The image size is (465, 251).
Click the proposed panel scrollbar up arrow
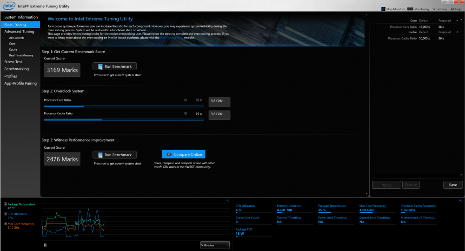[461, 20]
